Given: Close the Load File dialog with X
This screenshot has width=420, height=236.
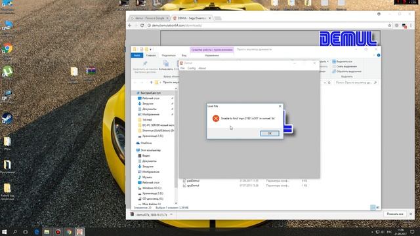Looking at the screenshot, I should (280, 106).
